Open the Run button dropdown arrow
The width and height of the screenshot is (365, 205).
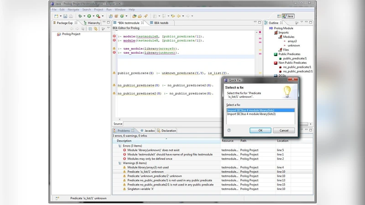(93, 16)
